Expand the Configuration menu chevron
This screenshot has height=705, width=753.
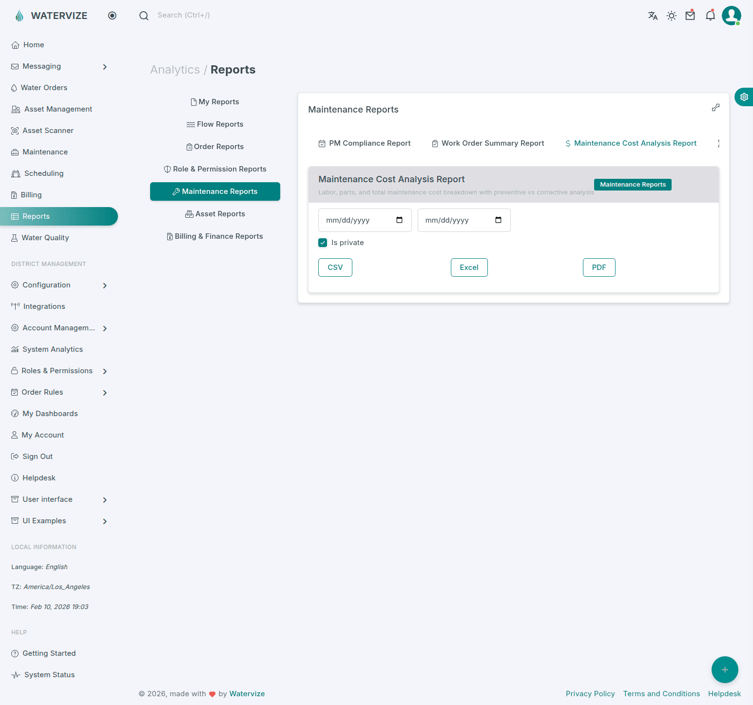[105, 286]
